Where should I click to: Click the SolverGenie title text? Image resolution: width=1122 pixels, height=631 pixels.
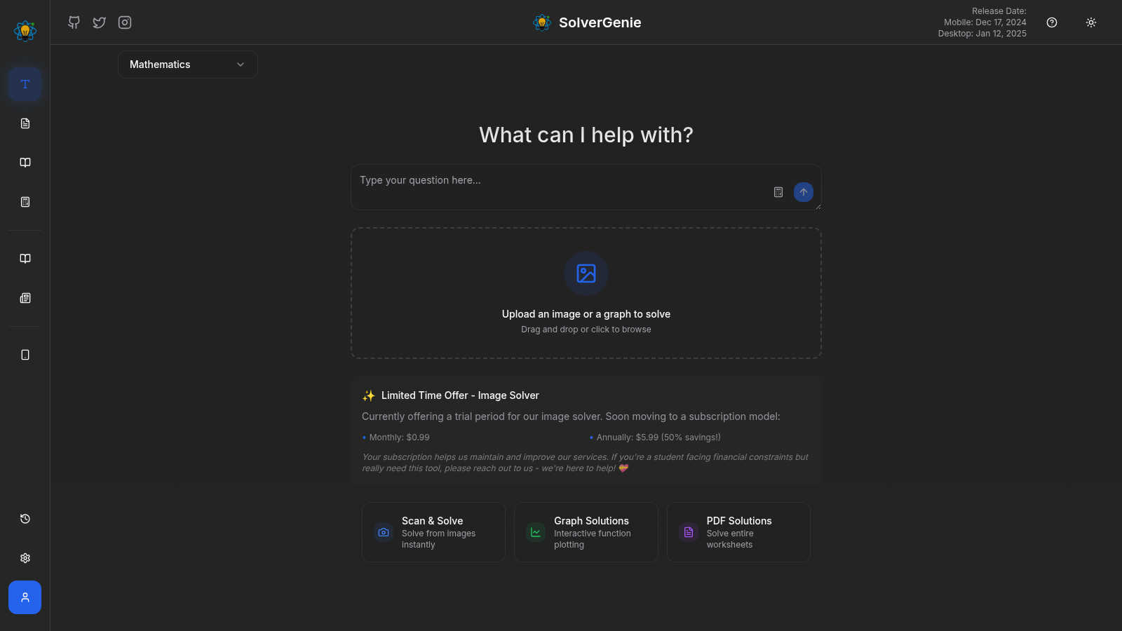[600, 22]
